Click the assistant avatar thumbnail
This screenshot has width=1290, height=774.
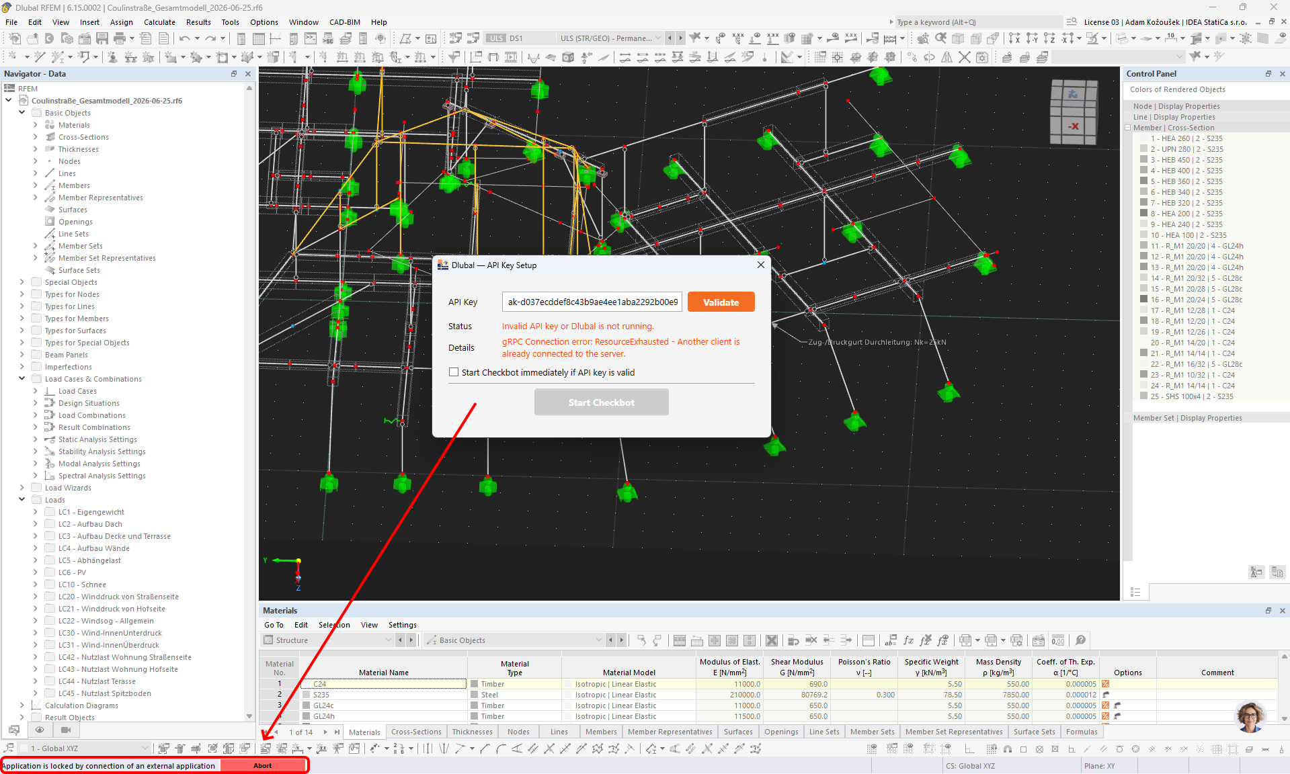(x=1250, y=717)
